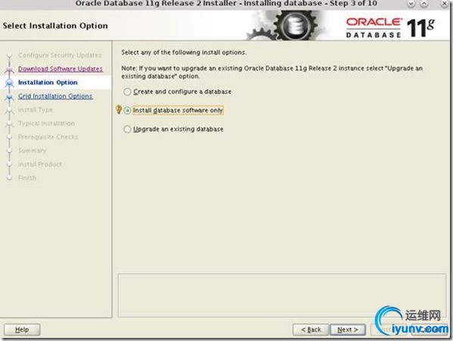
Task: Click the Grid Installation Options step marker icon
Action: pos(9,97)
